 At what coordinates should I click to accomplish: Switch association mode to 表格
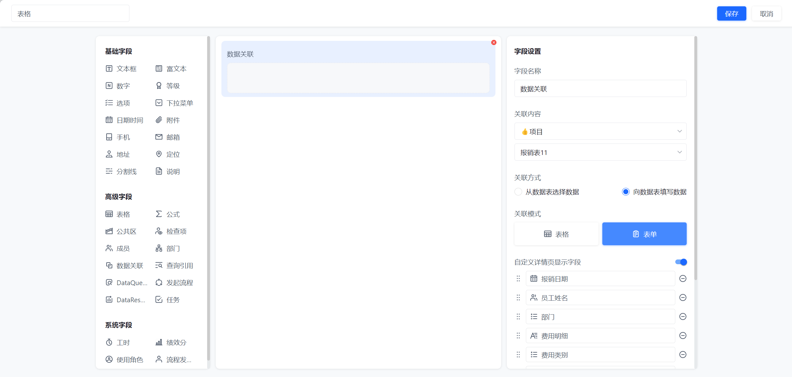(x=556, y=234)
